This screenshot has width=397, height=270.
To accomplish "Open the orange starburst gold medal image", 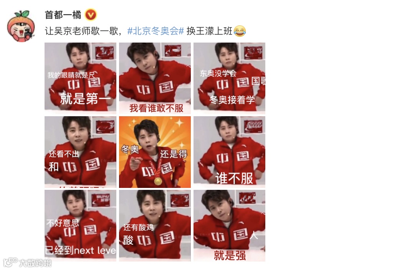I will coord(155,152).
